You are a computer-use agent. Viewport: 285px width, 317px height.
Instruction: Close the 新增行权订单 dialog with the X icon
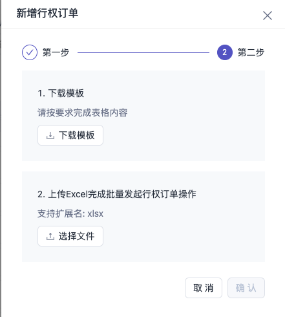(268, 16)
